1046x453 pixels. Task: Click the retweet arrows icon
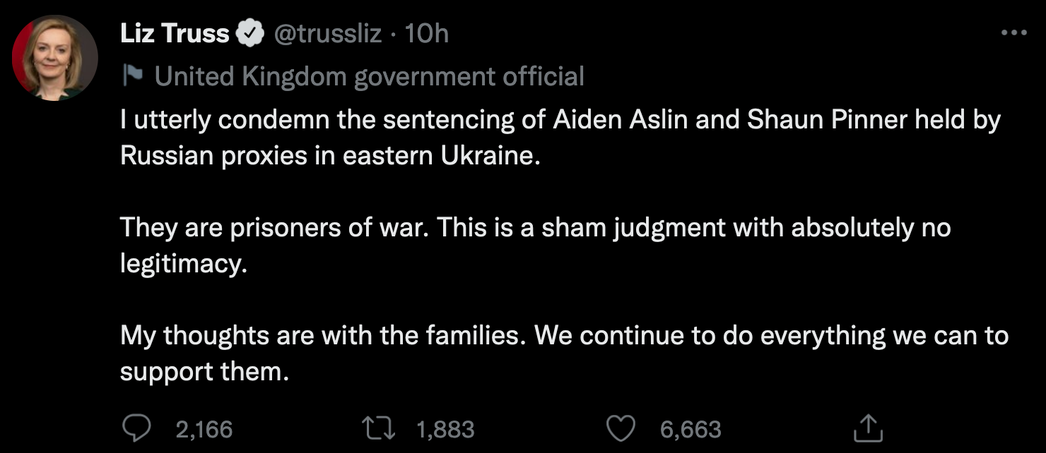click(377, 428)
